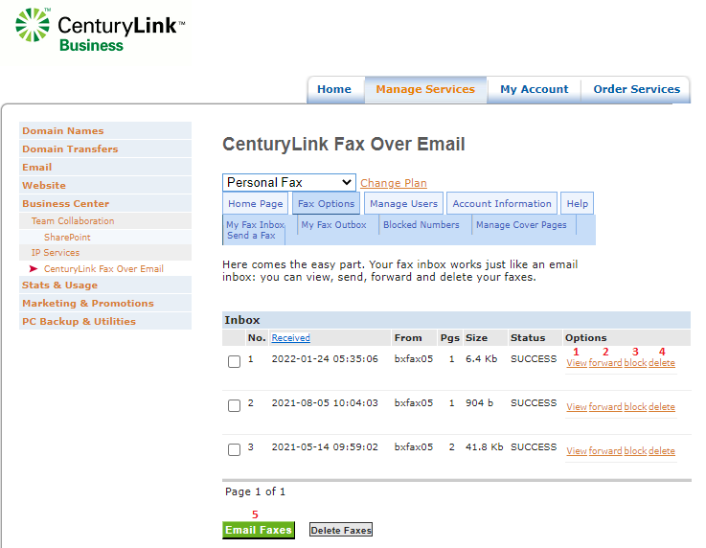
Task: Block sender of the first fax
Action: click(x=635, y=363)
